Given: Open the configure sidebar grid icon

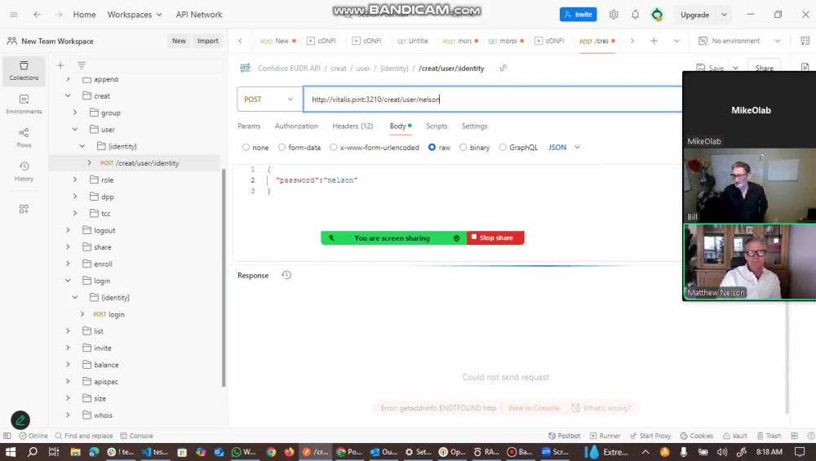Looking at the screenshot, I should (24, 209).
